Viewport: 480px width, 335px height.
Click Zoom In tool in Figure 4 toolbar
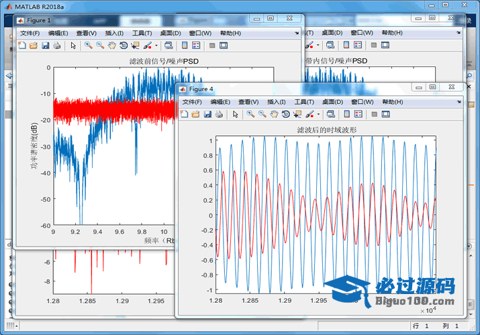250,115
